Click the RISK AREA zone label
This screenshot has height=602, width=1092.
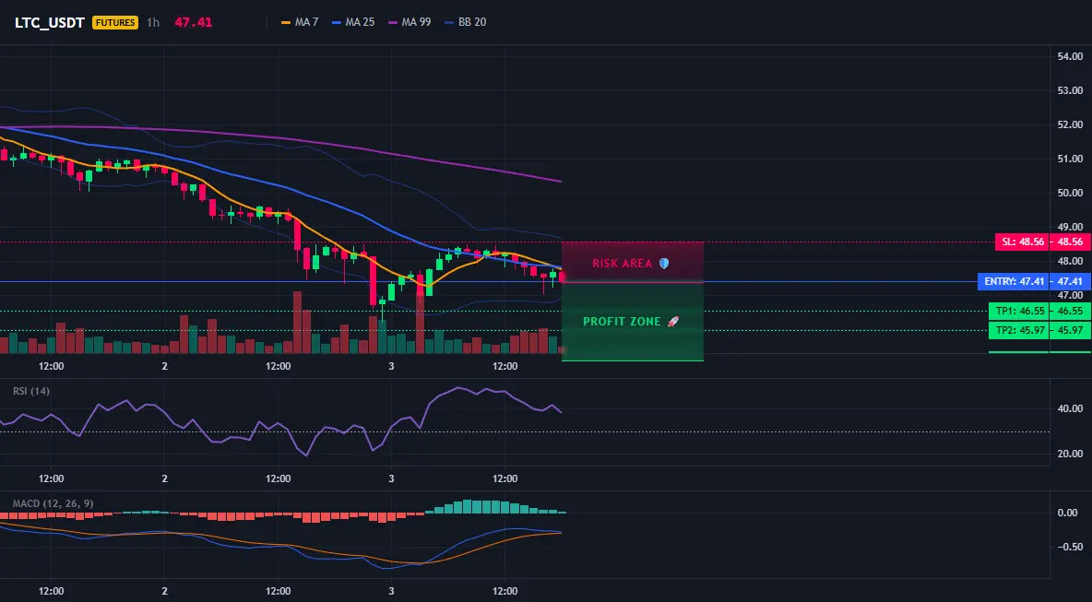tap(622, 264)
